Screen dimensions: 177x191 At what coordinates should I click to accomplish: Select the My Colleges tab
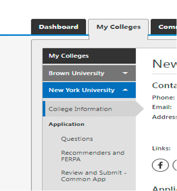[x=118, y=27]
